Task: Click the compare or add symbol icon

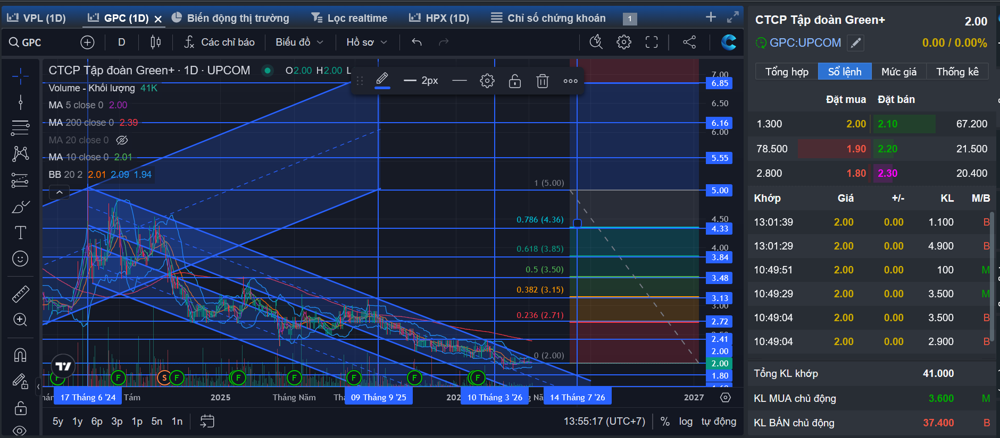Action: point(87,42)
